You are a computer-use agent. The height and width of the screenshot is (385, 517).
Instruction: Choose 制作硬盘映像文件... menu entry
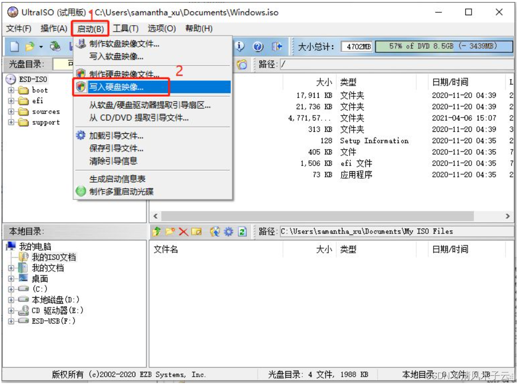(x=153, y=74)
